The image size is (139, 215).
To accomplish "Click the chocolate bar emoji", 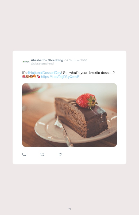I will coord(38,77).
